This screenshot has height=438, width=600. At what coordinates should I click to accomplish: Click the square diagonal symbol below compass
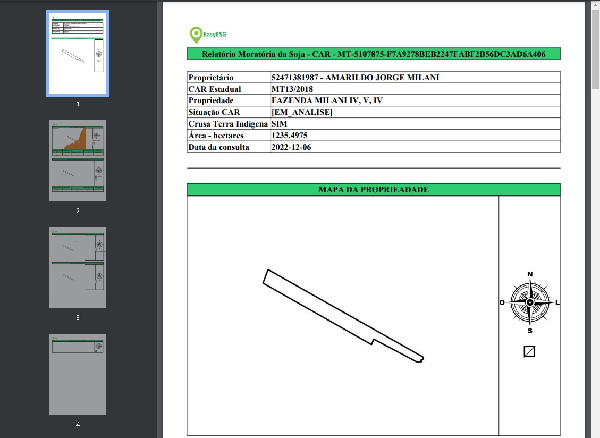[529, 351]
